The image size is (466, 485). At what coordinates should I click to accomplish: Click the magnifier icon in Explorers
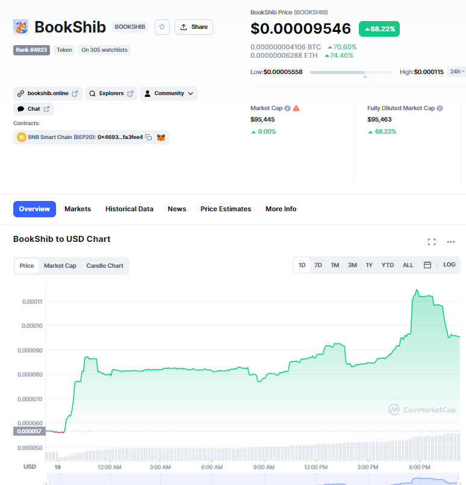pyautogui.click(x=92, y=93)
